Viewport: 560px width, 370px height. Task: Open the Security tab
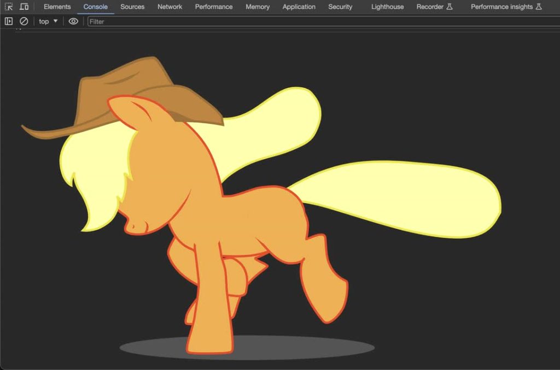click(340, 7)
